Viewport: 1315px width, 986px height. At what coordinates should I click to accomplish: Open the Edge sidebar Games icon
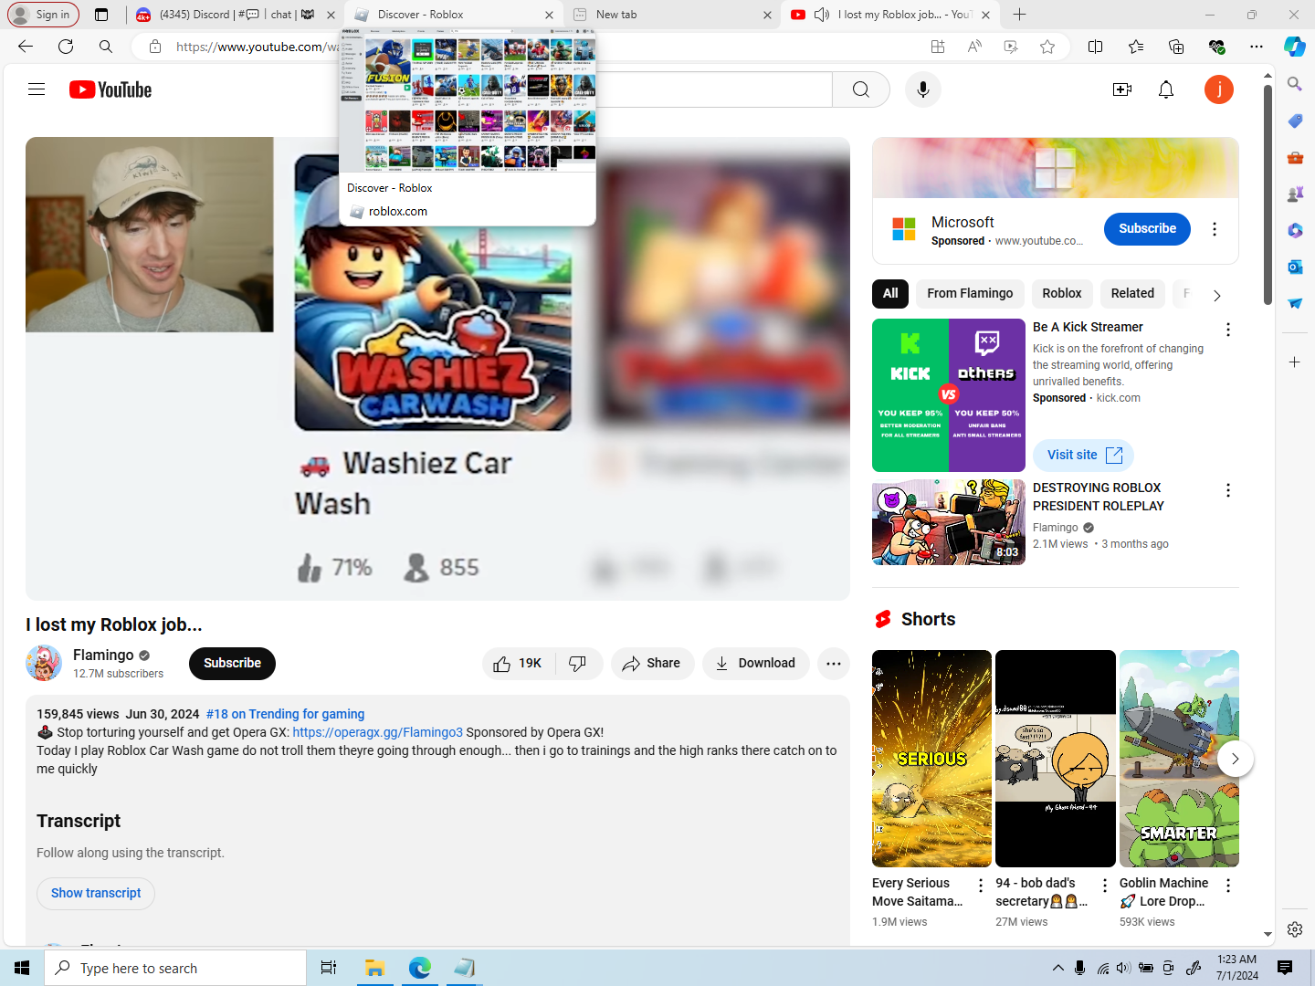[1295, 194]
